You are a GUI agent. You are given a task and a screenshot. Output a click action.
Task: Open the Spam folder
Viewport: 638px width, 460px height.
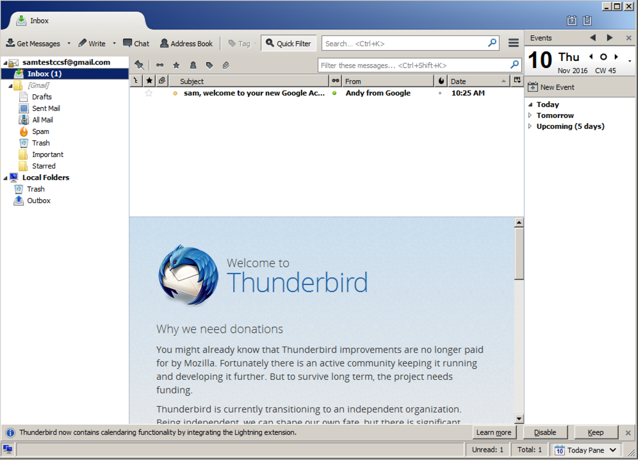coord(40,131)
